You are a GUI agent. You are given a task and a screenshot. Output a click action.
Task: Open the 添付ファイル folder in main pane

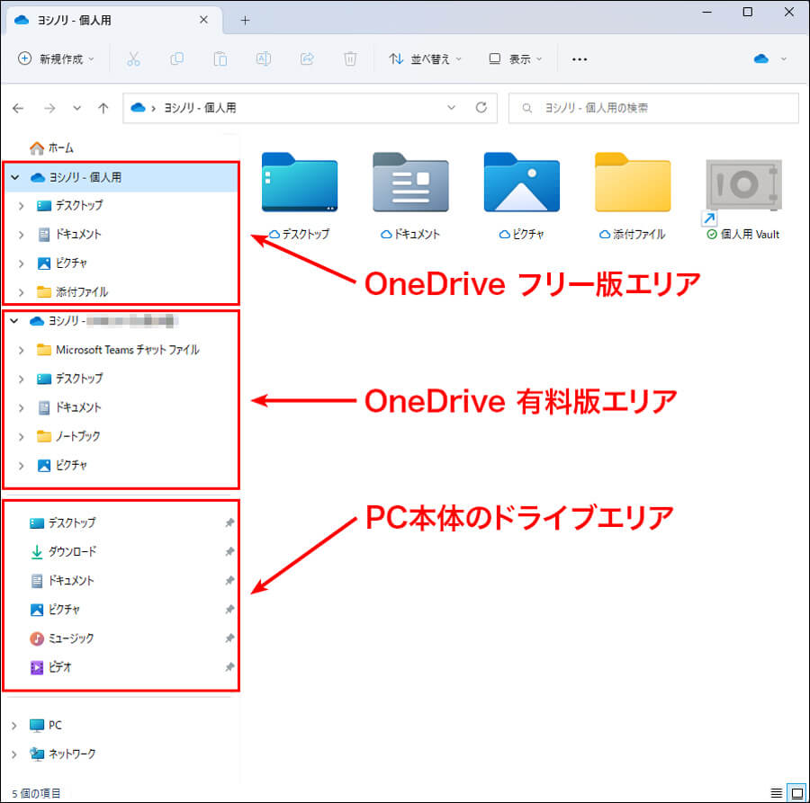coord(633,196)
